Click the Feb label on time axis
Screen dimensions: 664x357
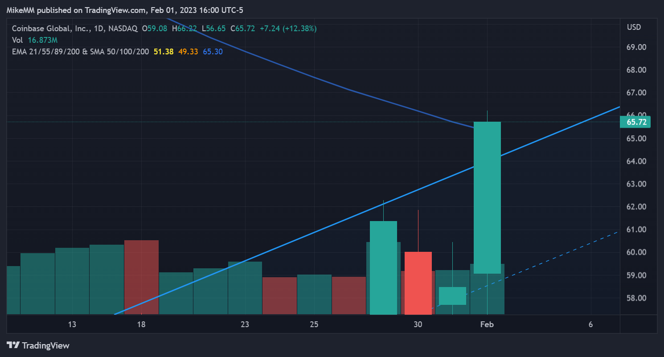pyautogui.click(x=487, y=324)
